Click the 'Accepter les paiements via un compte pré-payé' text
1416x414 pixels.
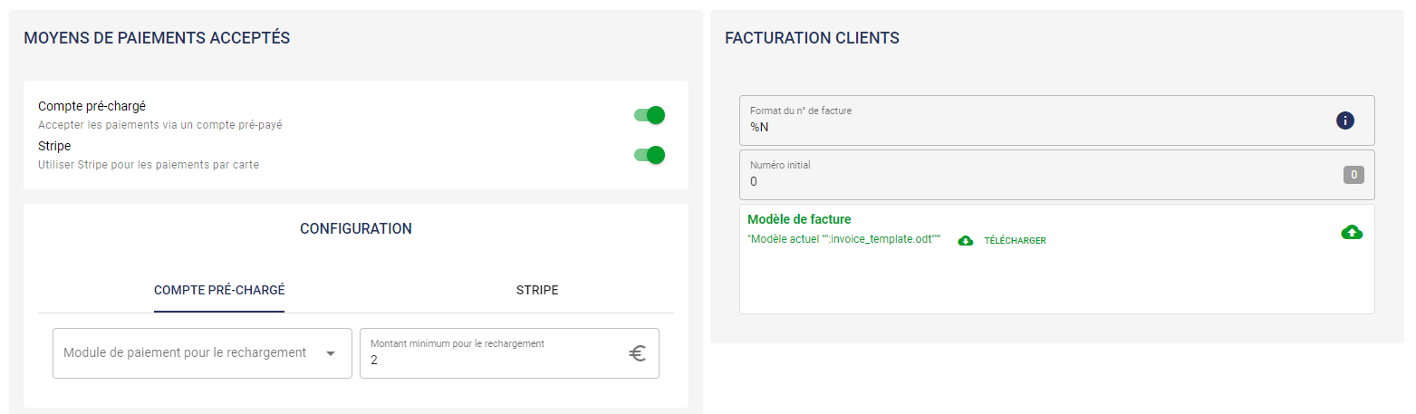tap(160, 125)
